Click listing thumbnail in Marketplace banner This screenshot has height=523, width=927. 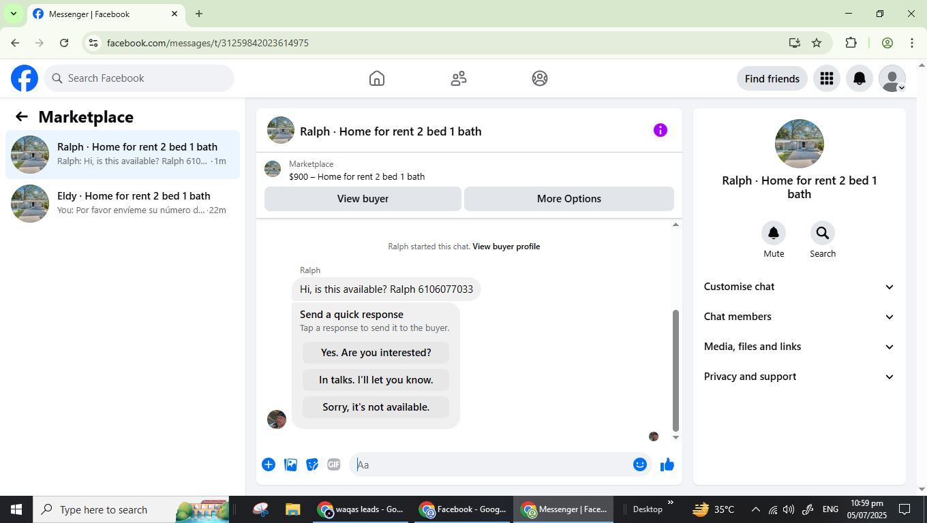(x=273, y=169)
